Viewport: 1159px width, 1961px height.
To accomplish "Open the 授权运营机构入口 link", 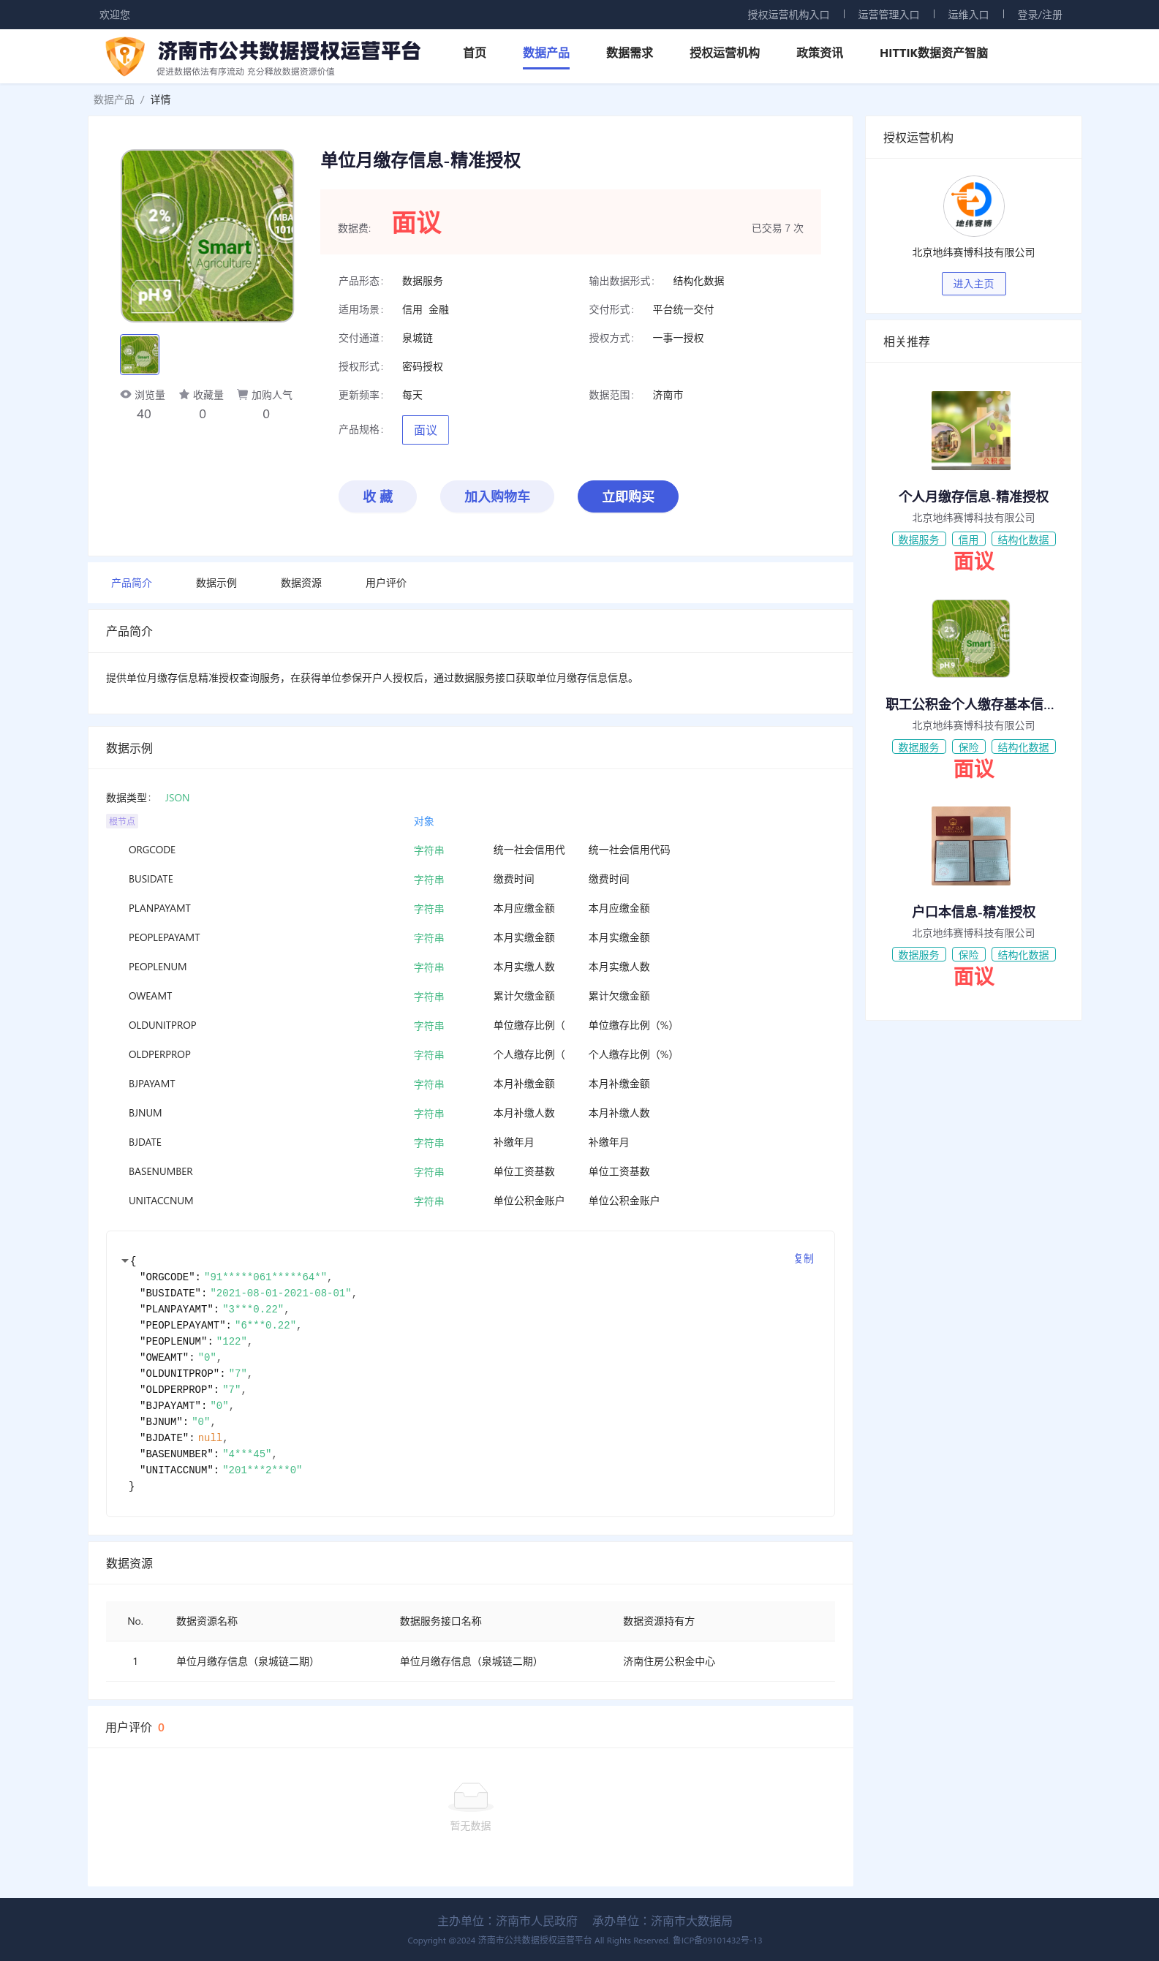I will (x=788, y=15).
